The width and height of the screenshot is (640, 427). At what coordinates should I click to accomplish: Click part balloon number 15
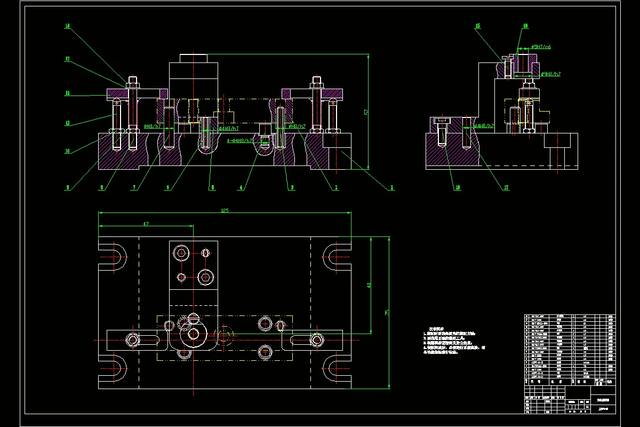click(x=478, y=26)
